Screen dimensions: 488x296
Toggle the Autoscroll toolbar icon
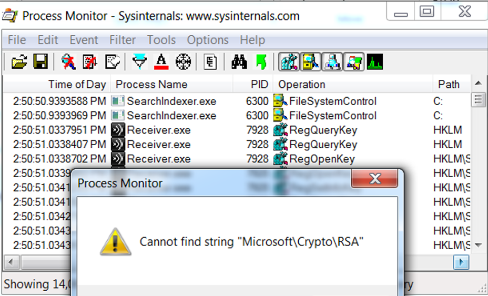point(90,62)
